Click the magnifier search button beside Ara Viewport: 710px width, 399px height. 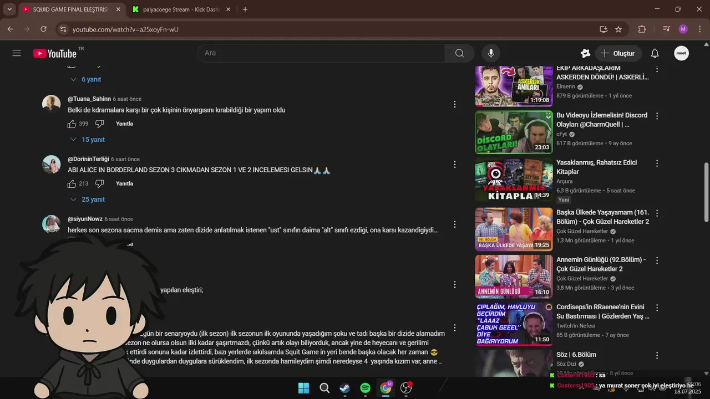coord(459,53)
